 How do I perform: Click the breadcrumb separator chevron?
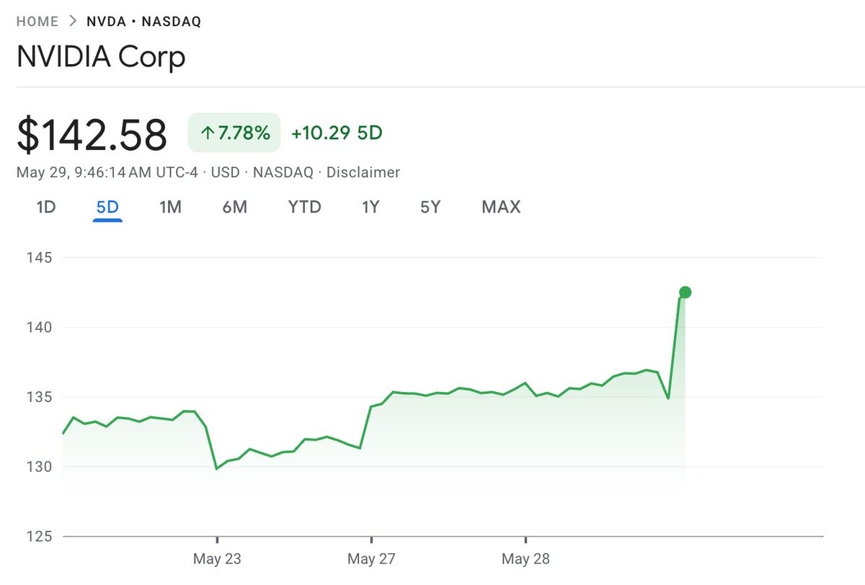pyautogui.click(x=72, y=21)
